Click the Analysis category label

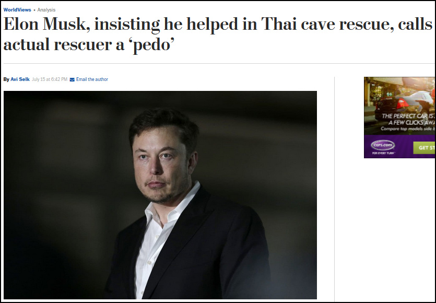click(x=46, y=10)
